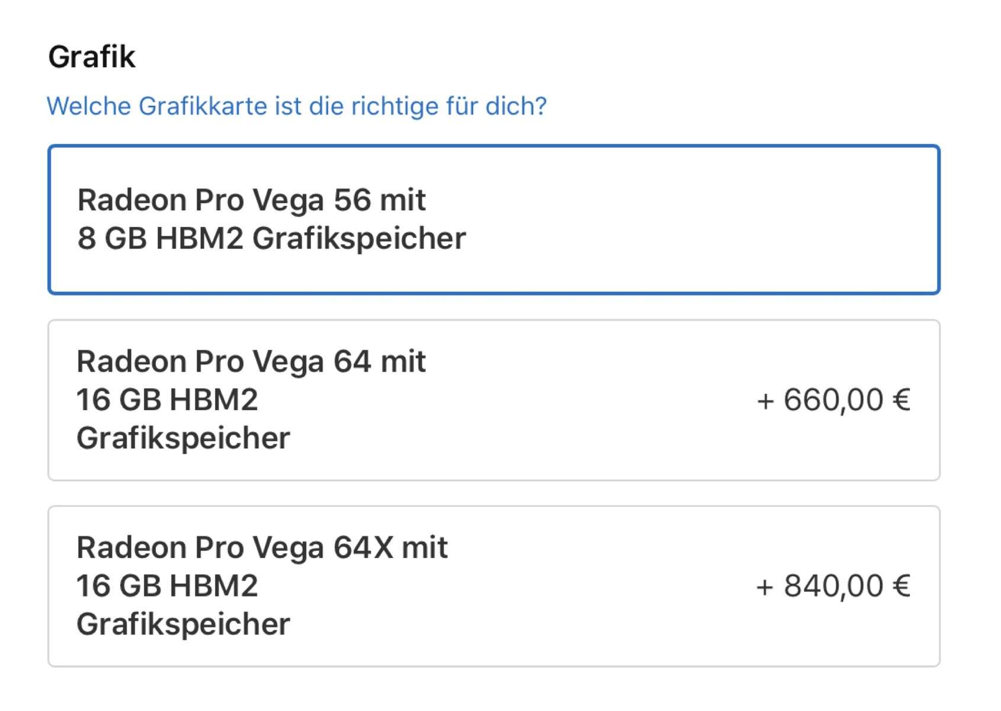Click the '8 GB HBM2 Grafikspeicher' text
This screenshot has width=1001, height=711.
point(271,238)
